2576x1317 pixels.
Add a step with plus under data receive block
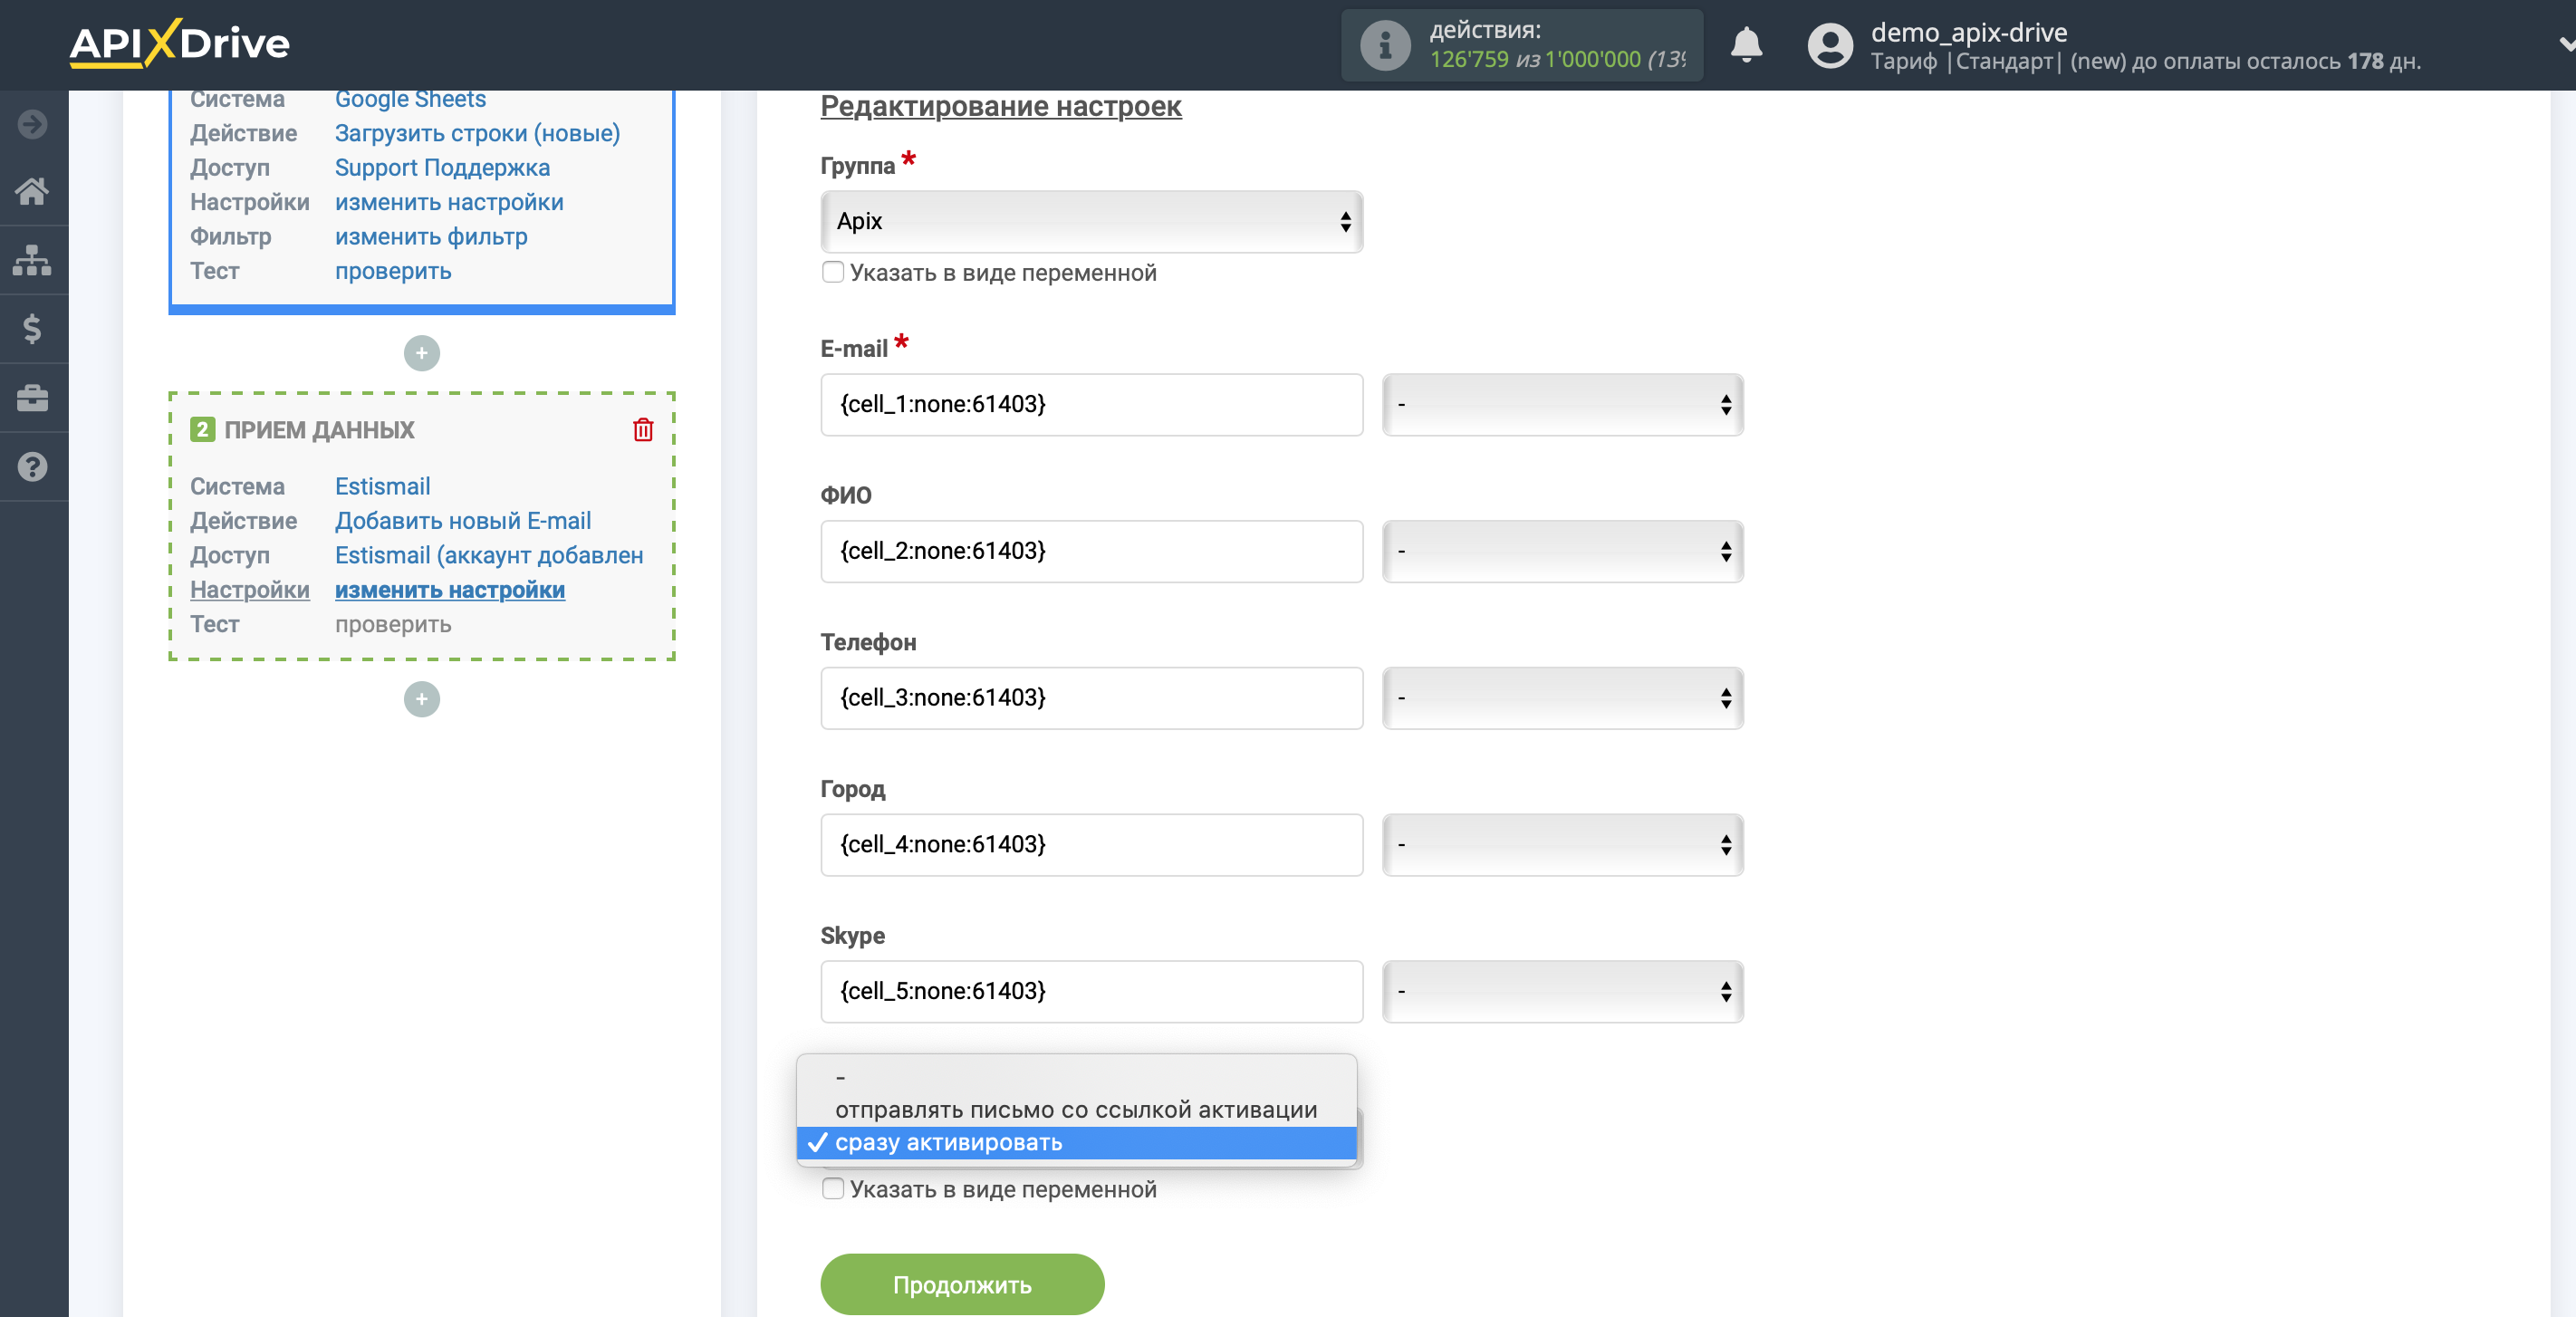pyautogui.click(x=422, y=699)
